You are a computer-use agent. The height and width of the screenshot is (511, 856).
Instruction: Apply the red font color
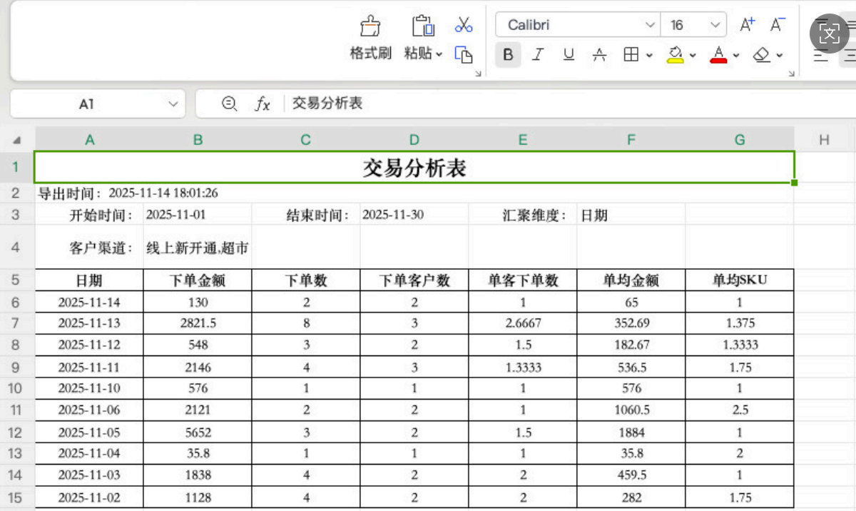[x=718, y=55]
